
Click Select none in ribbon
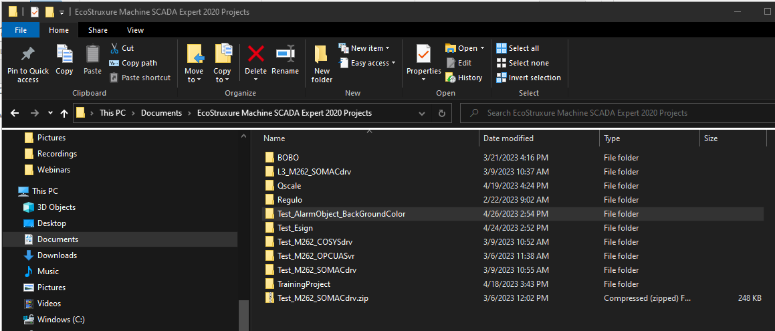coord(522,63)
